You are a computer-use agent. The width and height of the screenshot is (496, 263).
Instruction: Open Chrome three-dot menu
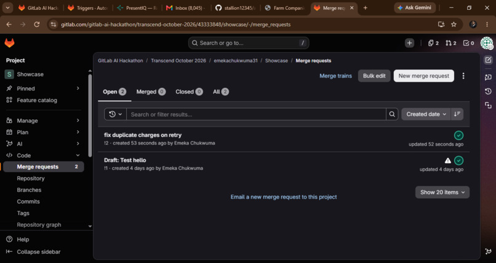487,25
